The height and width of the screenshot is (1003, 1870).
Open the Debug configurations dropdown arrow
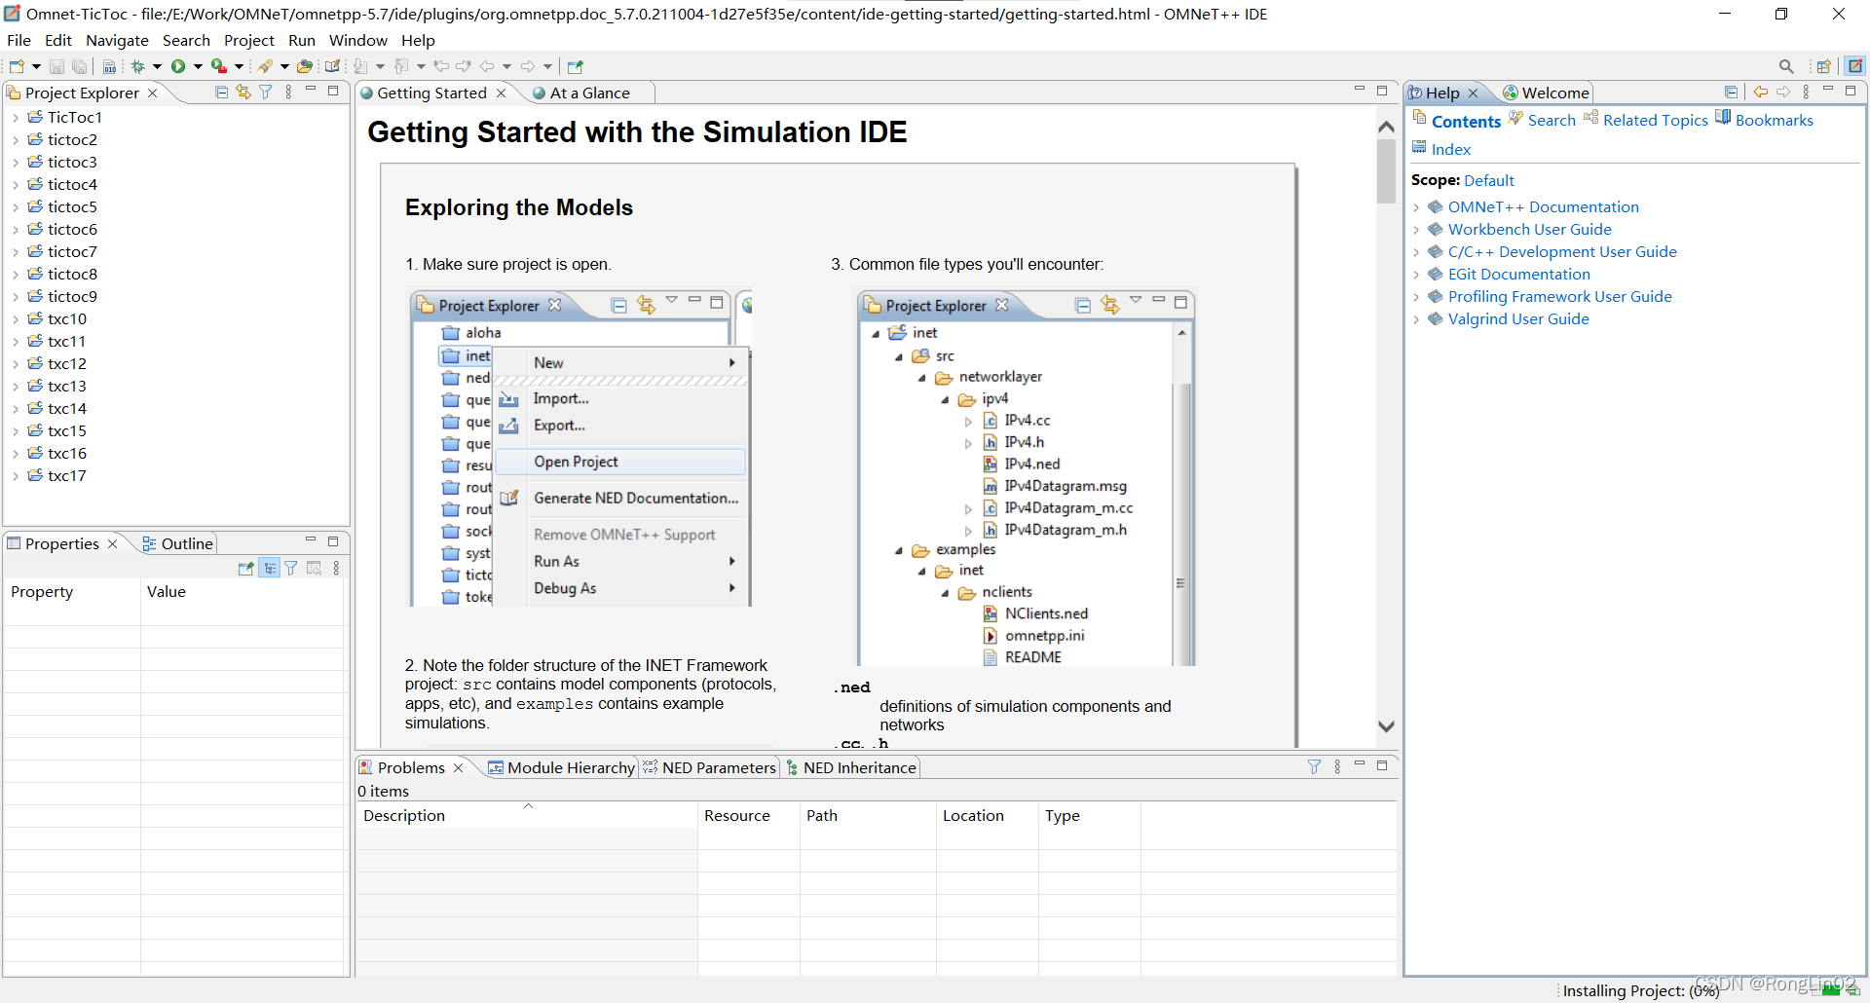click(157, 66)
